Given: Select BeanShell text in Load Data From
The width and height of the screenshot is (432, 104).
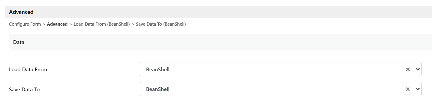Looking at the screenshot, I should coord(158,69).
